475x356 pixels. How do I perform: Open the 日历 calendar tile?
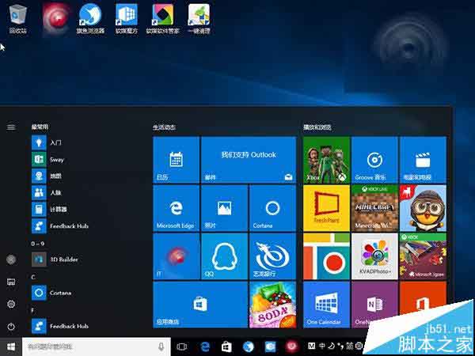pyautogui.click(x=176, y=160)
